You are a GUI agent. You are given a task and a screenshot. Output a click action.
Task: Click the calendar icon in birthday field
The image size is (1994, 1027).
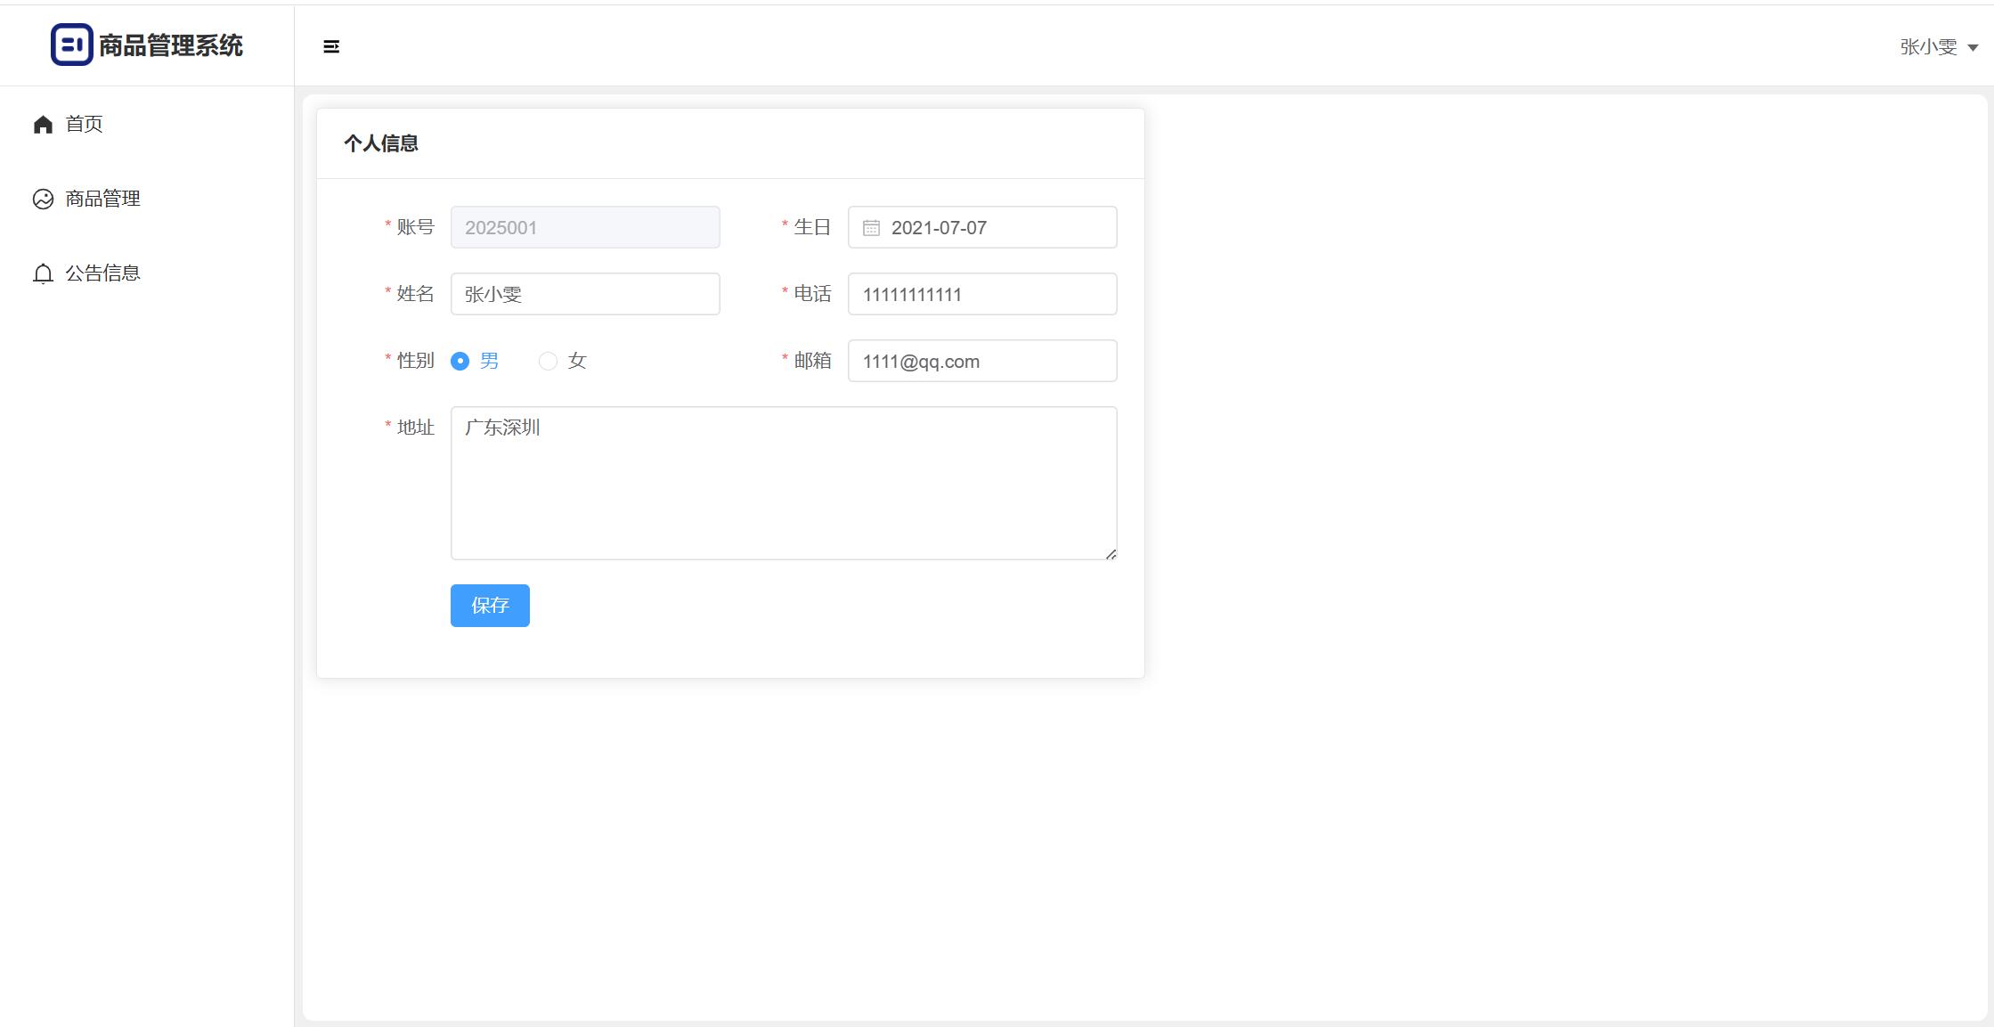[x=871, y=228]
